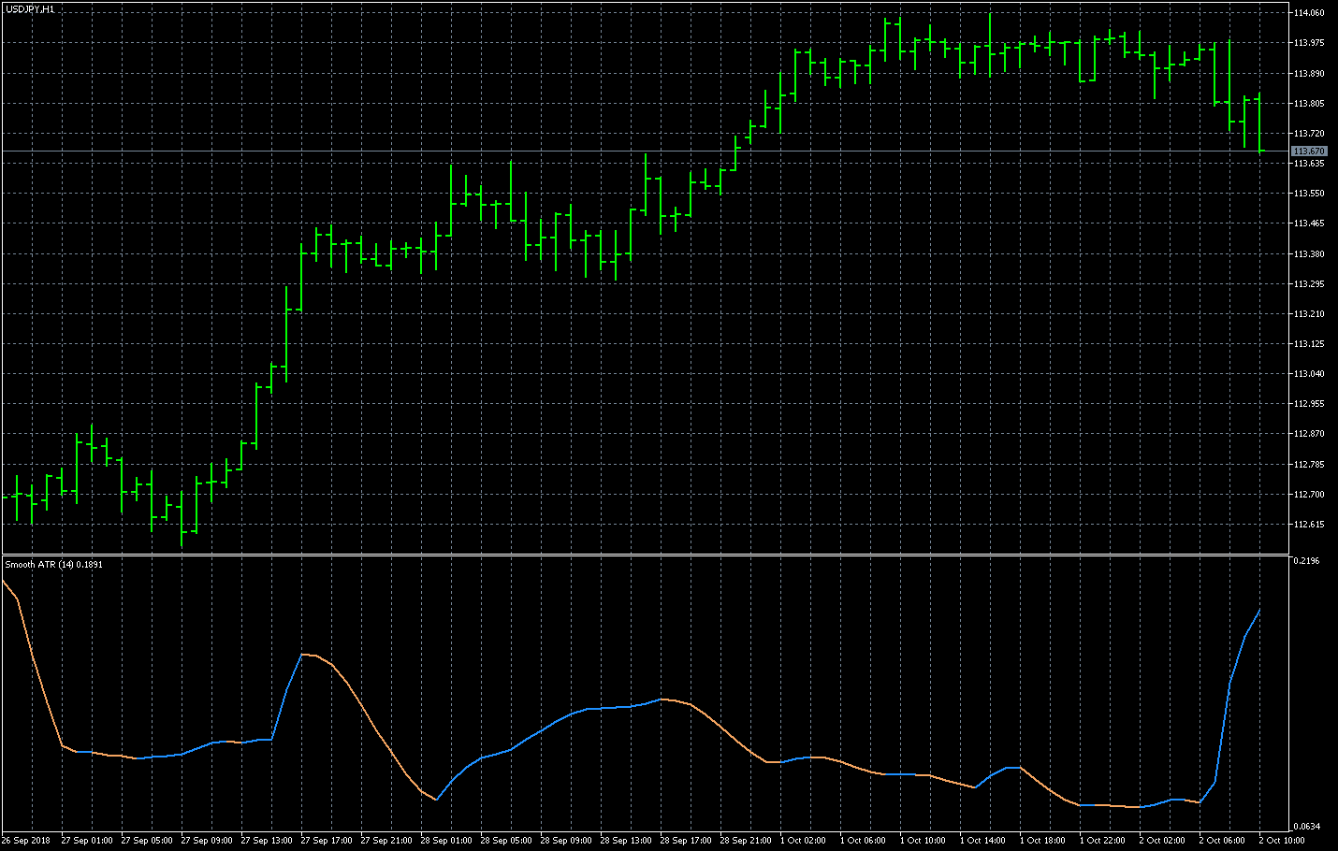The width and height of the screenshot is (1338, 851).
Task: Pick the 27 Sep 13:00 time label
Action: coord(267,841)
